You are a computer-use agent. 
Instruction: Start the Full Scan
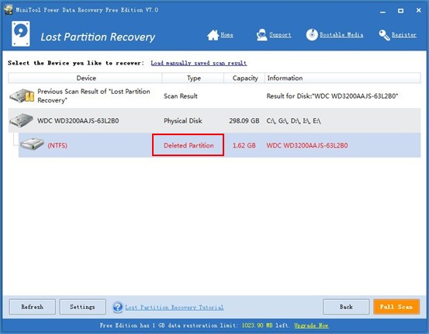pos(396,307)
